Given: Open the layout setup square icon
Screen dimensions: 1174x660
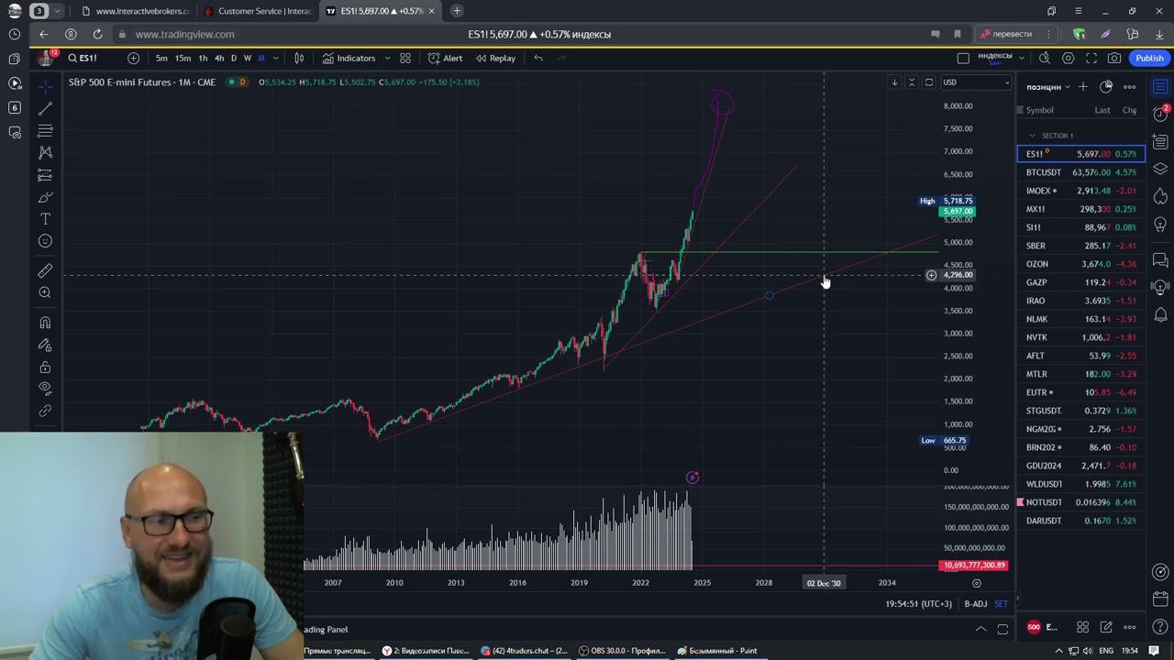Looking at the screenshot, I should 963,58.
